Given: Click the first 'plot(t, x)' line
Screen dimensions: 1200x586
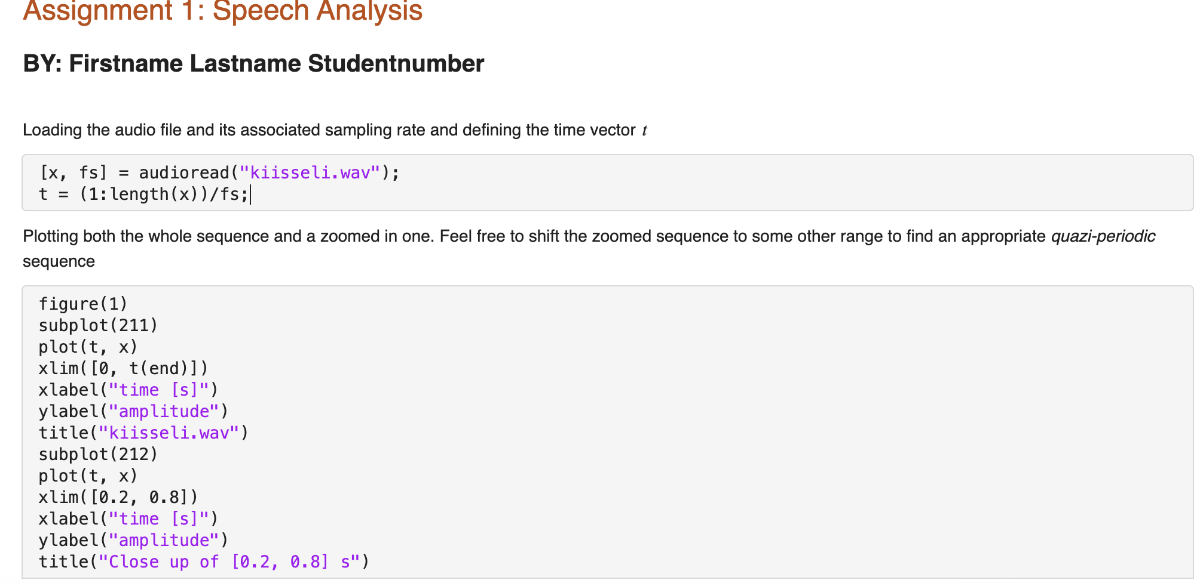Looking at the screenshot, I should pyautogui.click(x=88, y=347).
